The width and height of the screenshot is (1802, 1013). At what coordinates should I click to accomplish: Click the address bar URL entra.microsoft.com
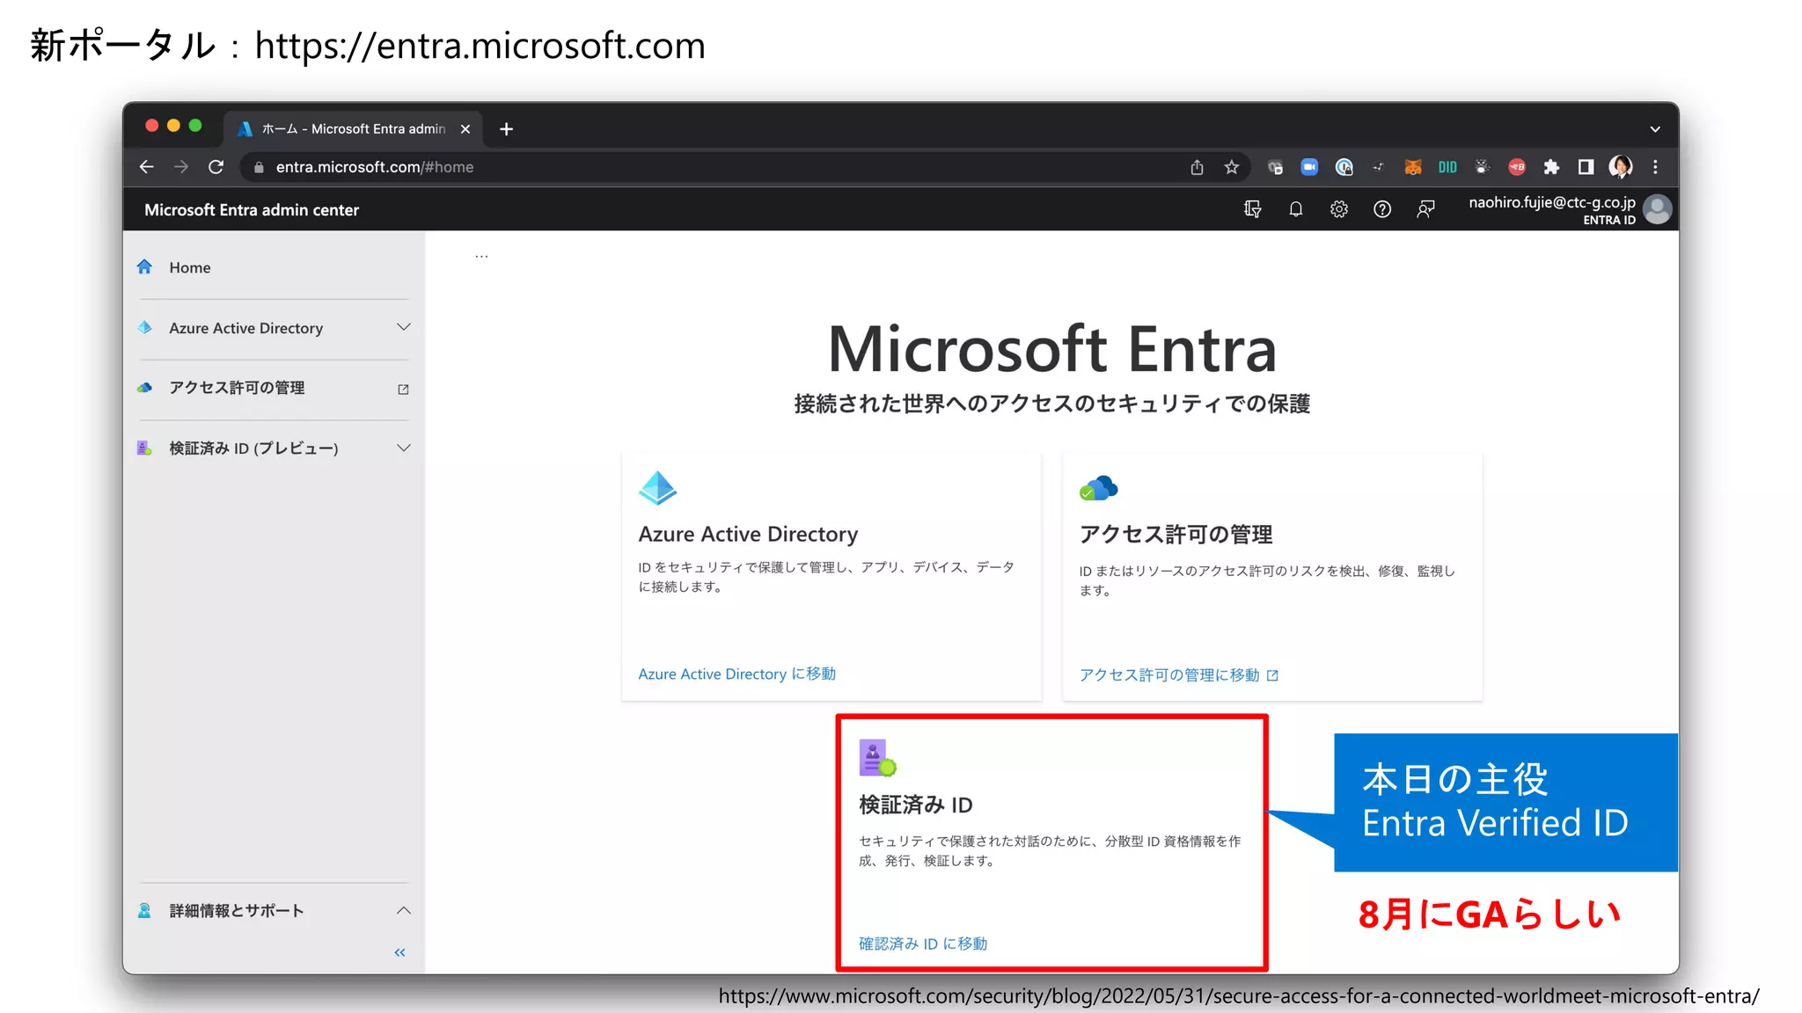pos(374,167)
